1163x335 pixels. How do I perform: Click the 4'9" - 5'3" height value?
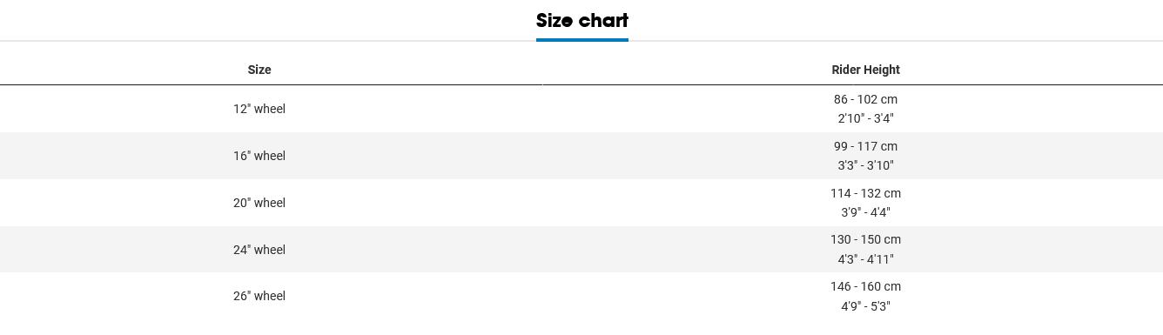click(865, 306)
